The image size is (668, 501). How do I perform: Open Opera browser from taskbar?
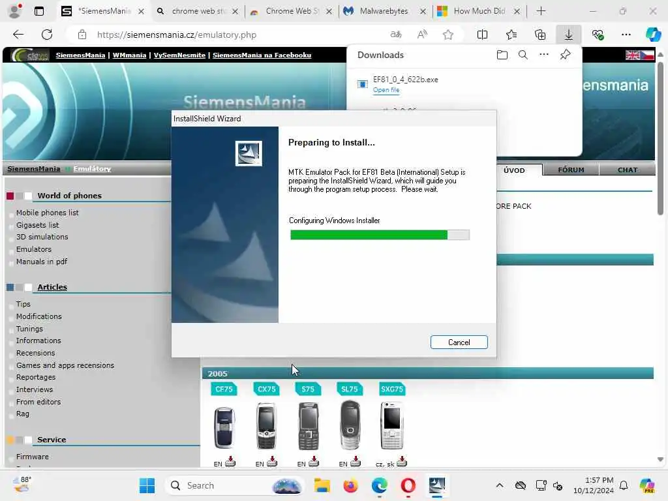coord(408,485)
